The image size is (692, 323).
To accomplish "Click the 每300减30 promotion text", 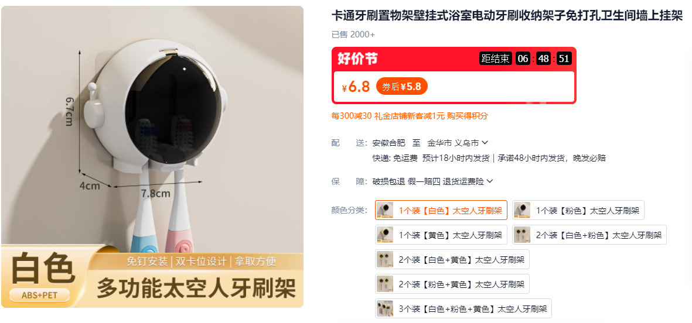I will (x=352, y=116).
